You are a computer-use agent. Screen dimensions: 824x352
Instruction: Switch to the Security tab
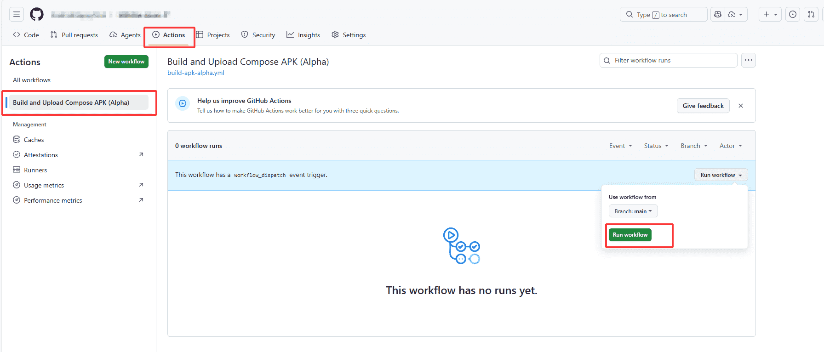point(258,35)
